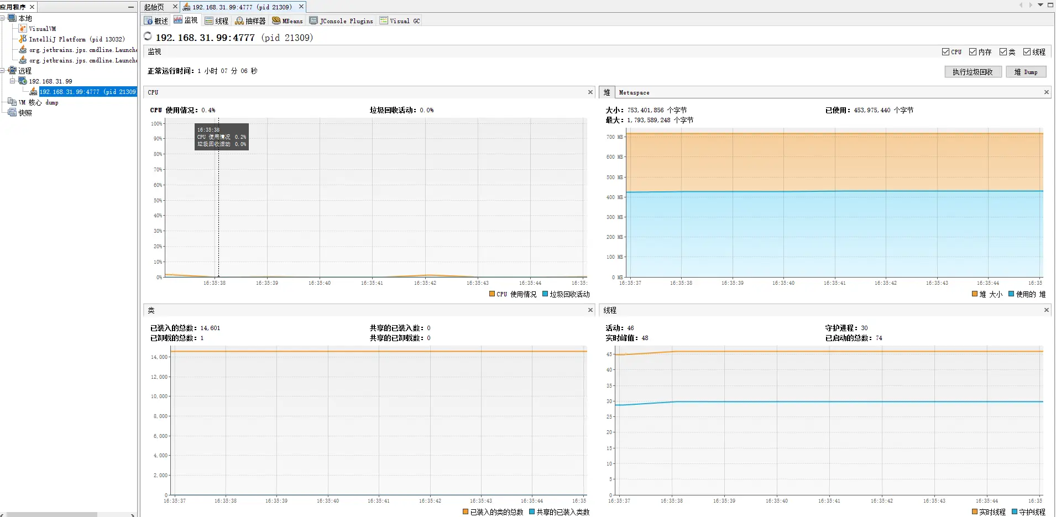The image size is (1056, 517).
Task: Open the 监视 monitor sub-tab
Action: [x=186, y=20]
